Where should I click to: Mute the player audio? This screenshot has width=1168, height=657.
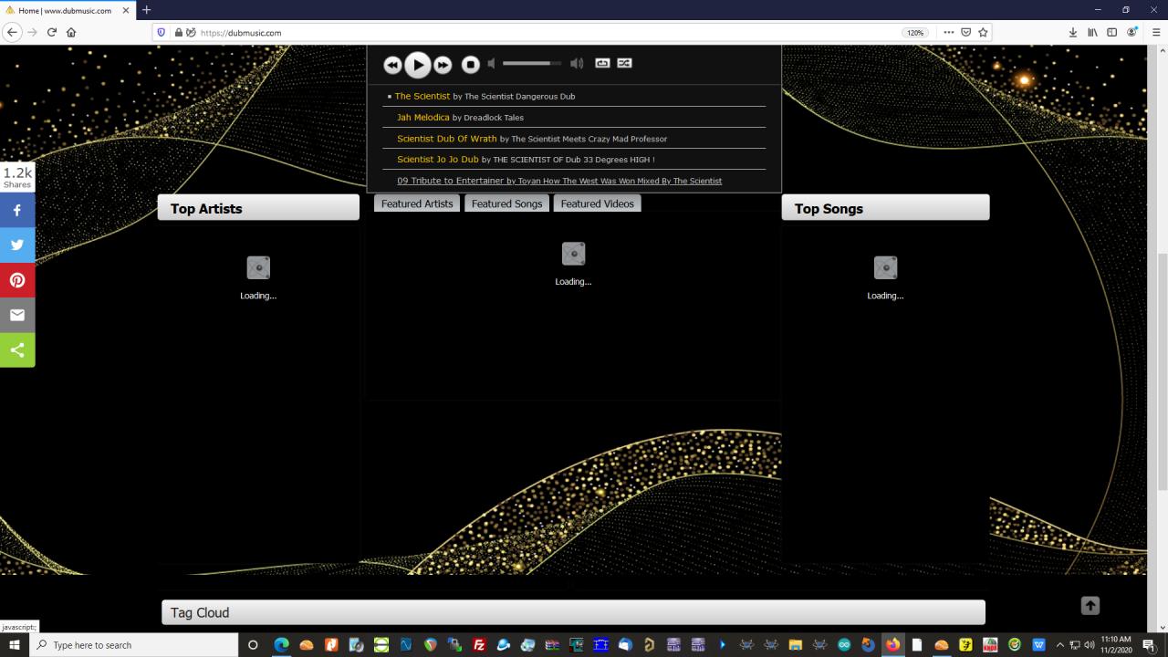(492, 63)
